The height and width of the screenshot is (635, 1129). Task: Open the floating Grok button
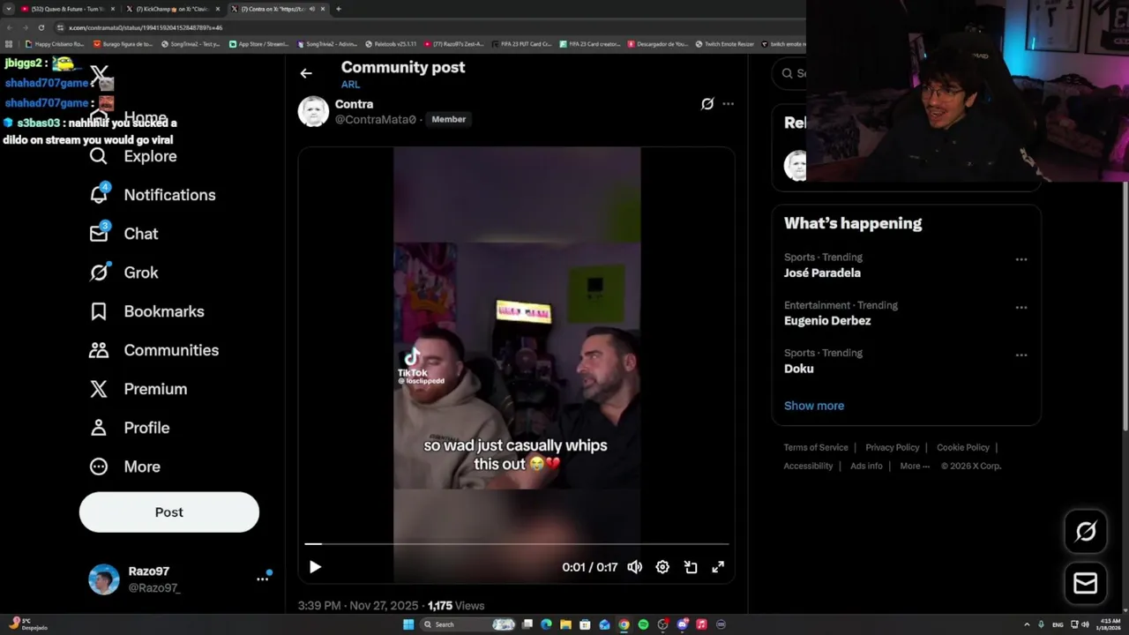1086,531
